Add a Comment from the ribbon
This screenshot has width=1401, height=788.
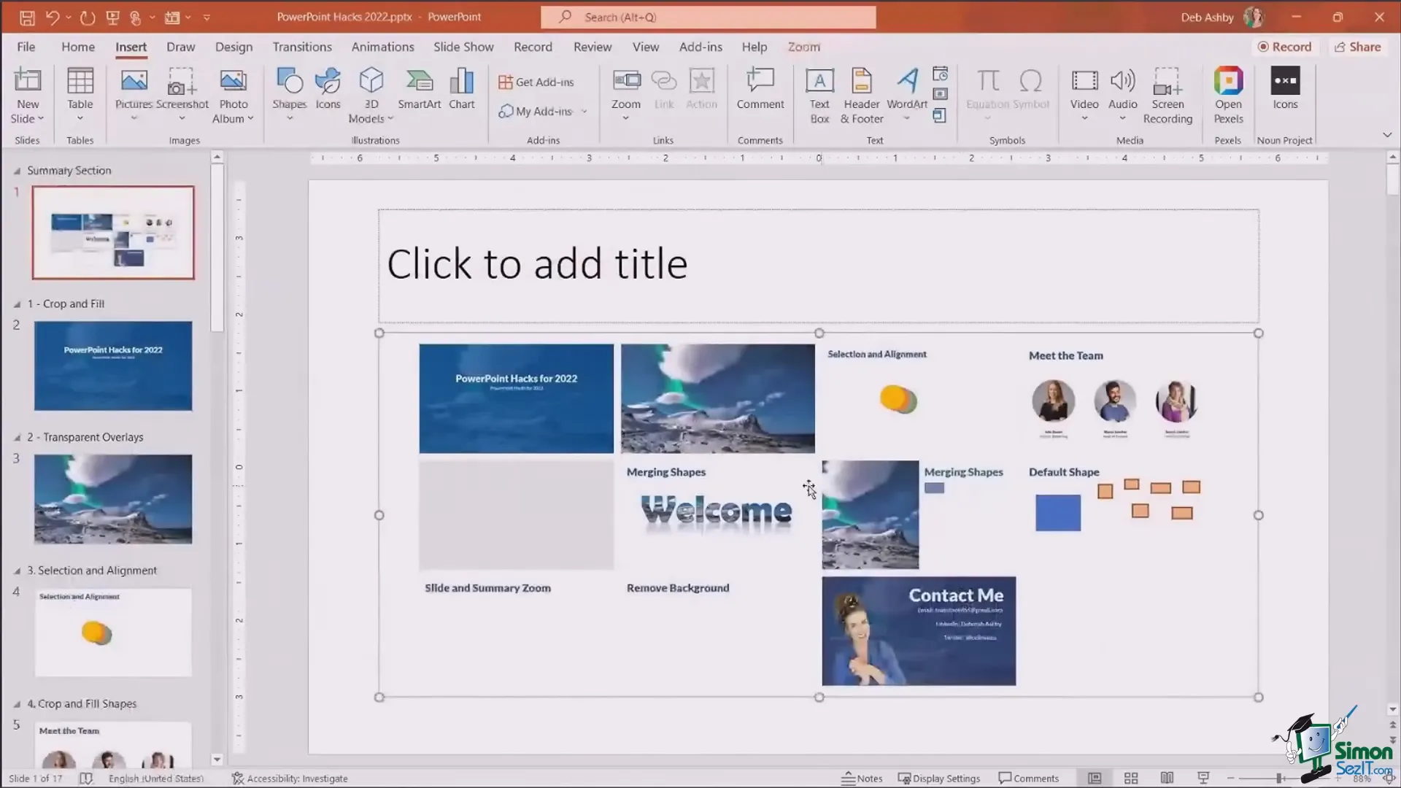pyautogui.click(x=760, y=89)
